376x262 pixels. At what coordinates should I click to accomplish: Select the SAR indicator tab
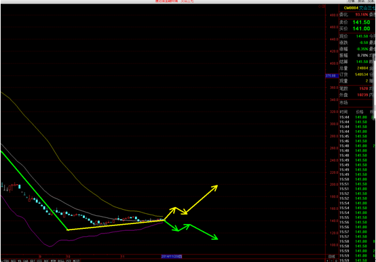pos(26,261)
